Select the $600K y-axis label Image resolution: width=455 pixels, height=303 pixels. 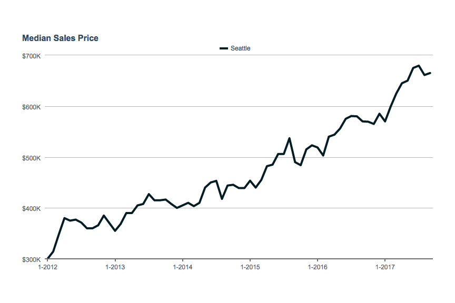(x=32, y=107)
